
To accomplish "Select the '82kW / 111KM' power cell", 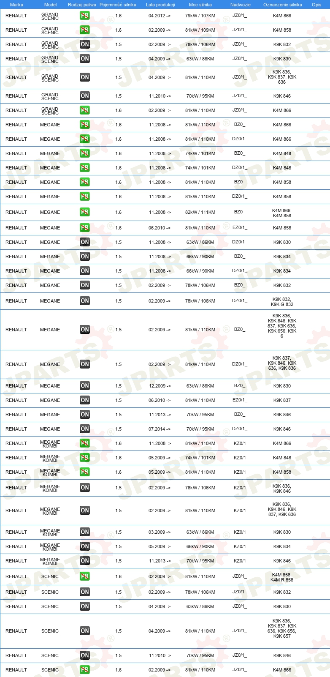I will (x=200, y=212).
